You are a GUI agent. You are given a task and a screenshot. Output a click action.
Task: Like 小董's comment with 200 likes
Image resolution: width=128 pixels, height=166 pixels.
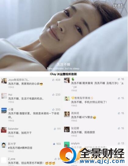click(x=53, y=109)
